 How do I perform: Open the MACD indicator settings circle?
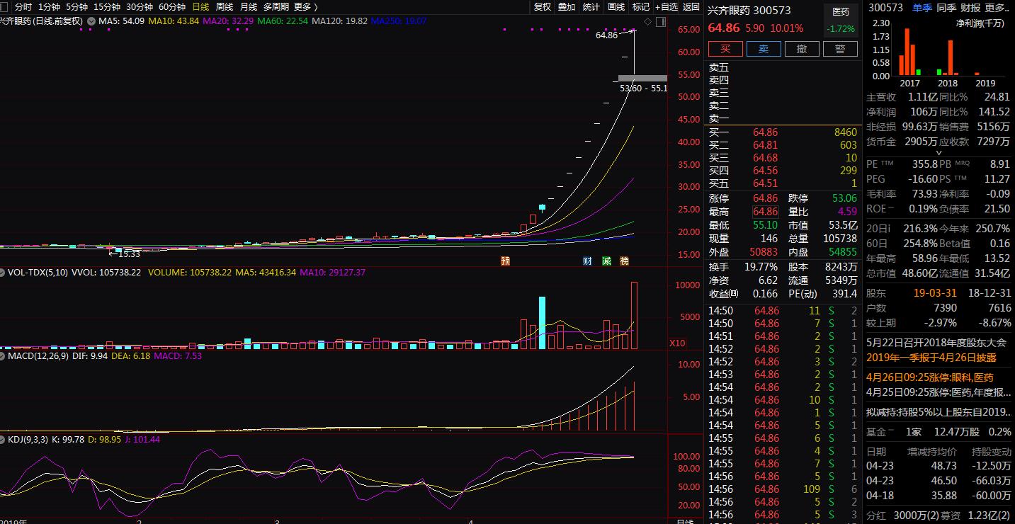click(4, 356)
